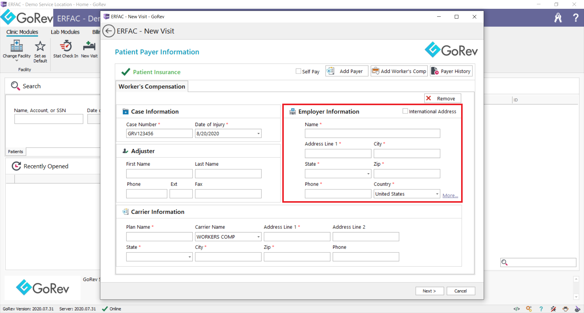The height and width of the screenshot is (313, 584).
Task: Click the user keys icon in header
Action: click(x=558, y=18)
